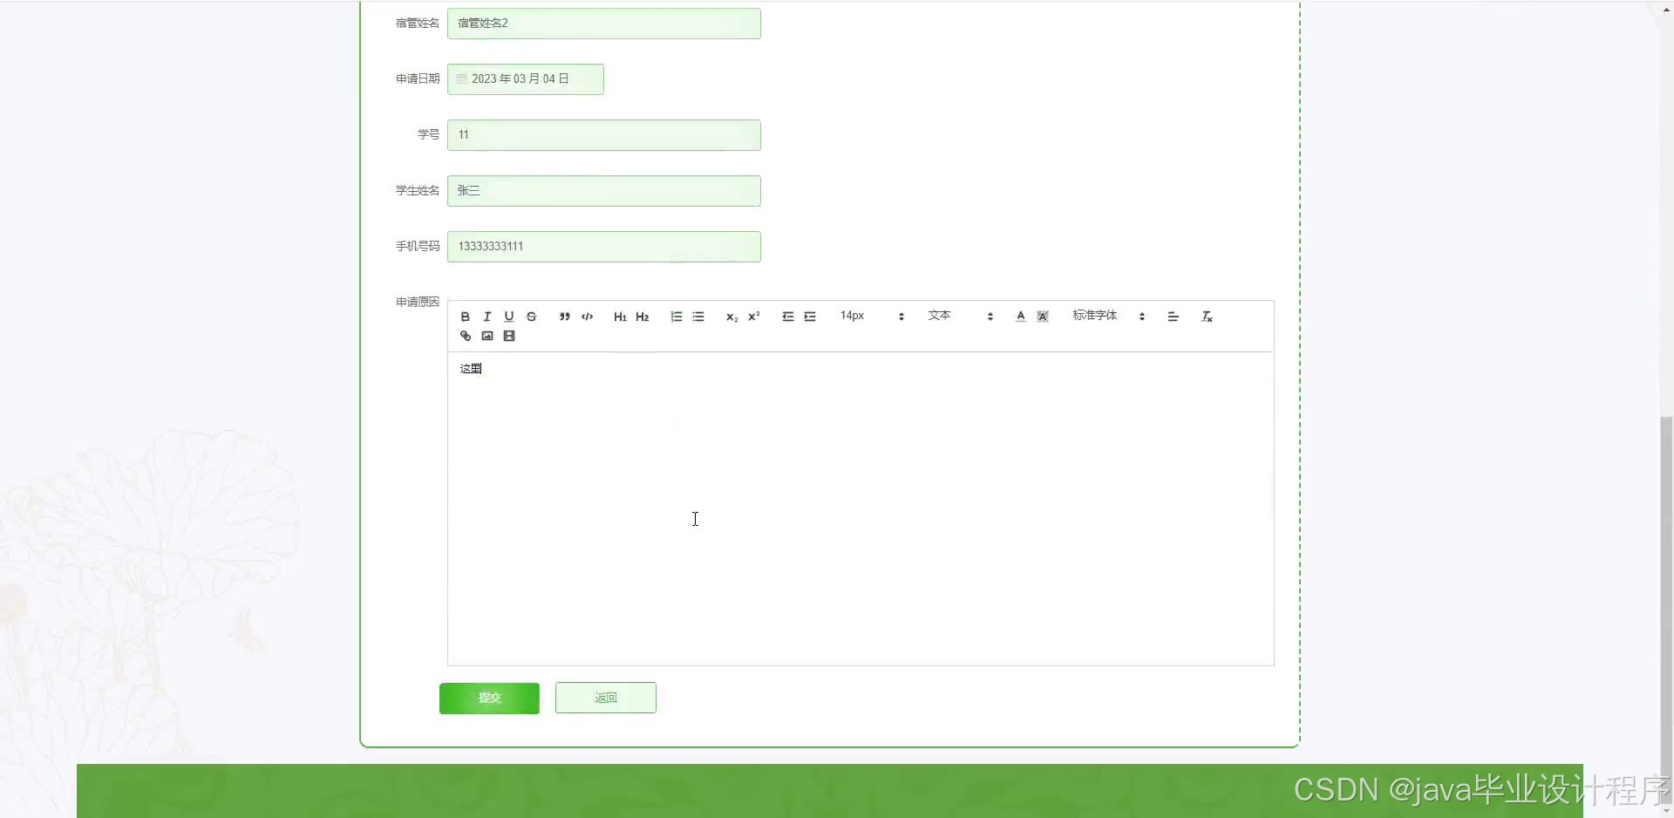Screen dimensions: 1674x818
Task: Open the background highlight color picker
Action: tap(1043, 317)
